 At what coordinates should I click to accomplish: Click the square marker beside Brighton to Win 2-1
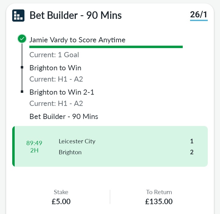(x=22, y=92)
